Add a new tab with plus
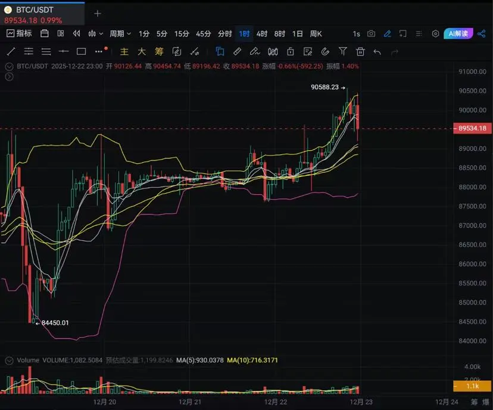 [x=98, y=14]
